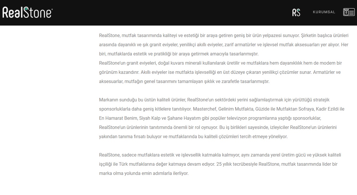Viewport: 357px width, 195px height.
Task: Click the line "marka olma yolunda emin adımlarla ilerliyor."
Action: tap(144, 173)
